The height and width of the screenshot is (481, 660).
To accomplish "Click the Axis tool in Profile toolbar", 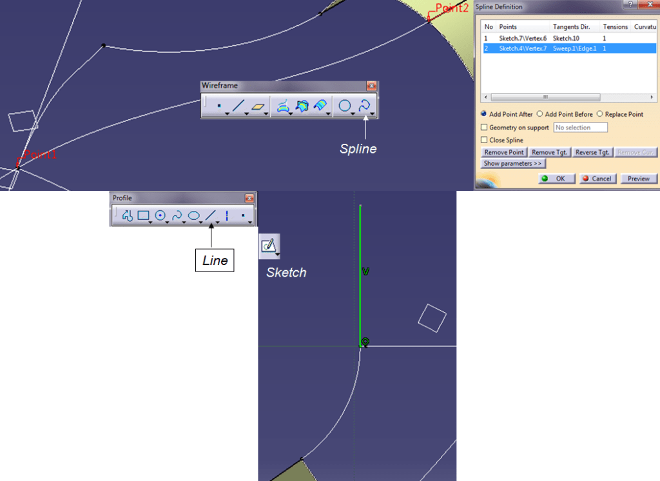I will [227, 216].
